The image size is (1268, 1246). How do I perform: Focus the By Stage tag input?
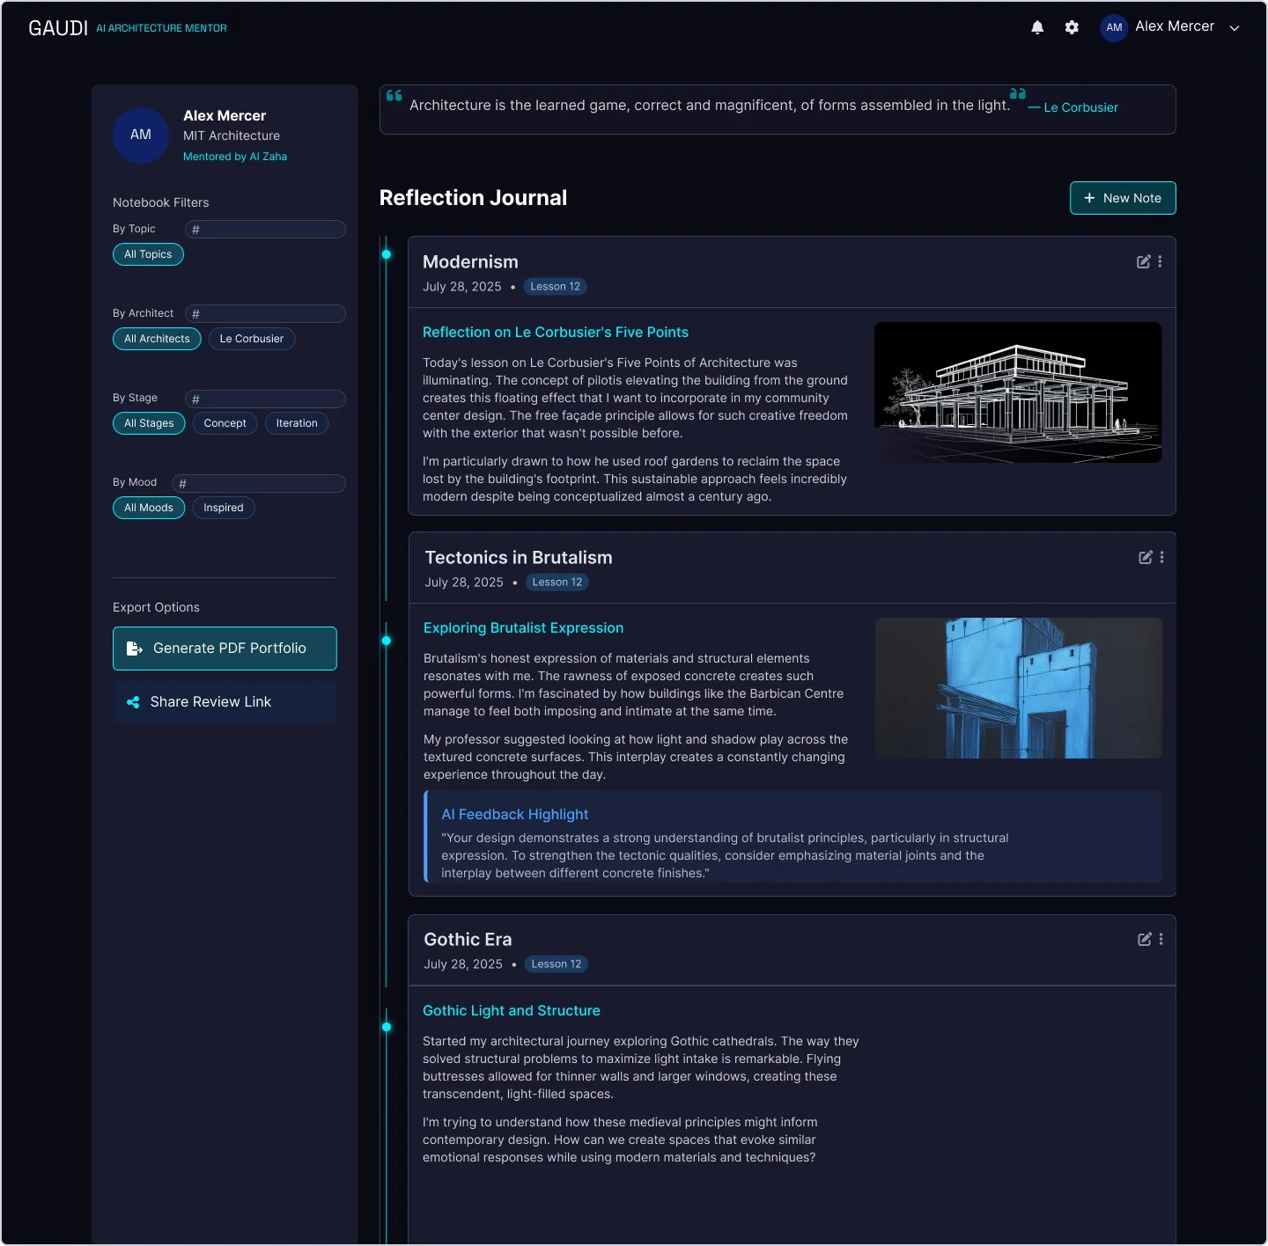265,399
